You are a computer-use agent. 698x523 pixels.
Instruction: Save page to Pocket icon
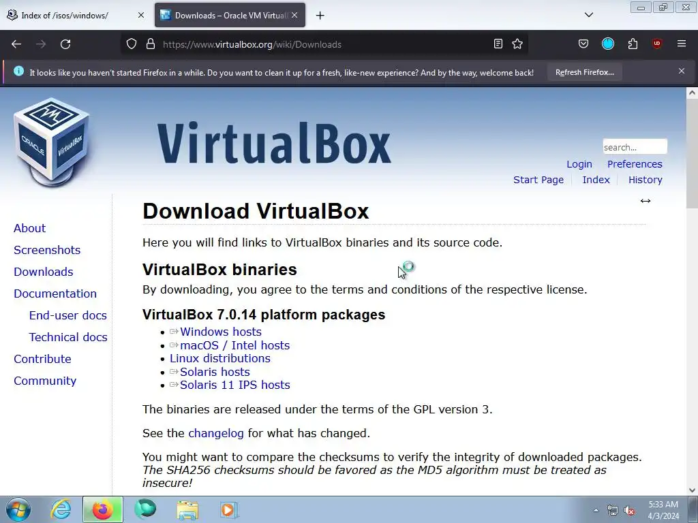[x=583, y=44]
